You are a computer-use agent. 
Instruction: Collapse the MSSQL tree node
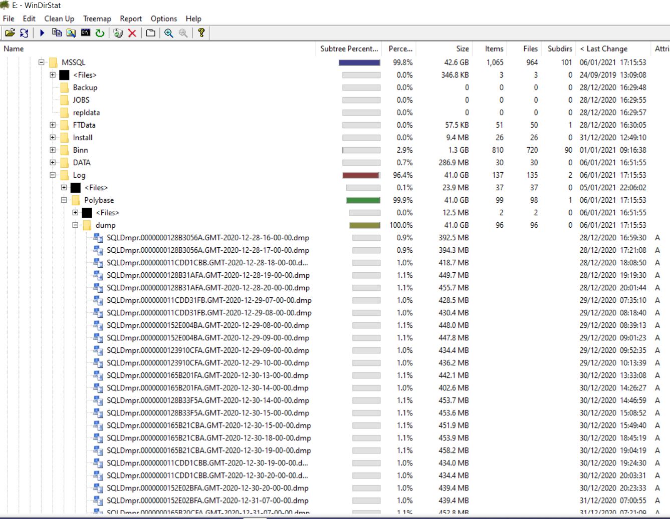click(42, 63)
